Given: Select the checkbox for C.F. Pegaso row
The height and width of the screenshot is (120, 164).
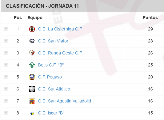Looking at the screenshot, I should 6,77.
